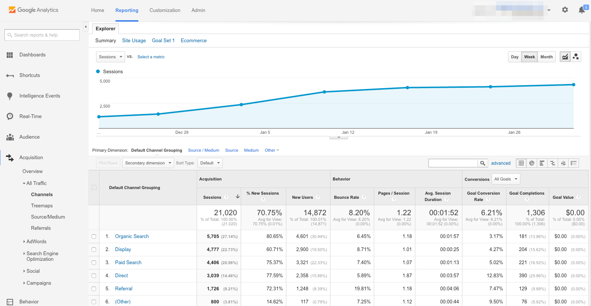Screen dimensions: 591x306
Task: Check the Organic Search row checkbox
Action: point(94,237)
